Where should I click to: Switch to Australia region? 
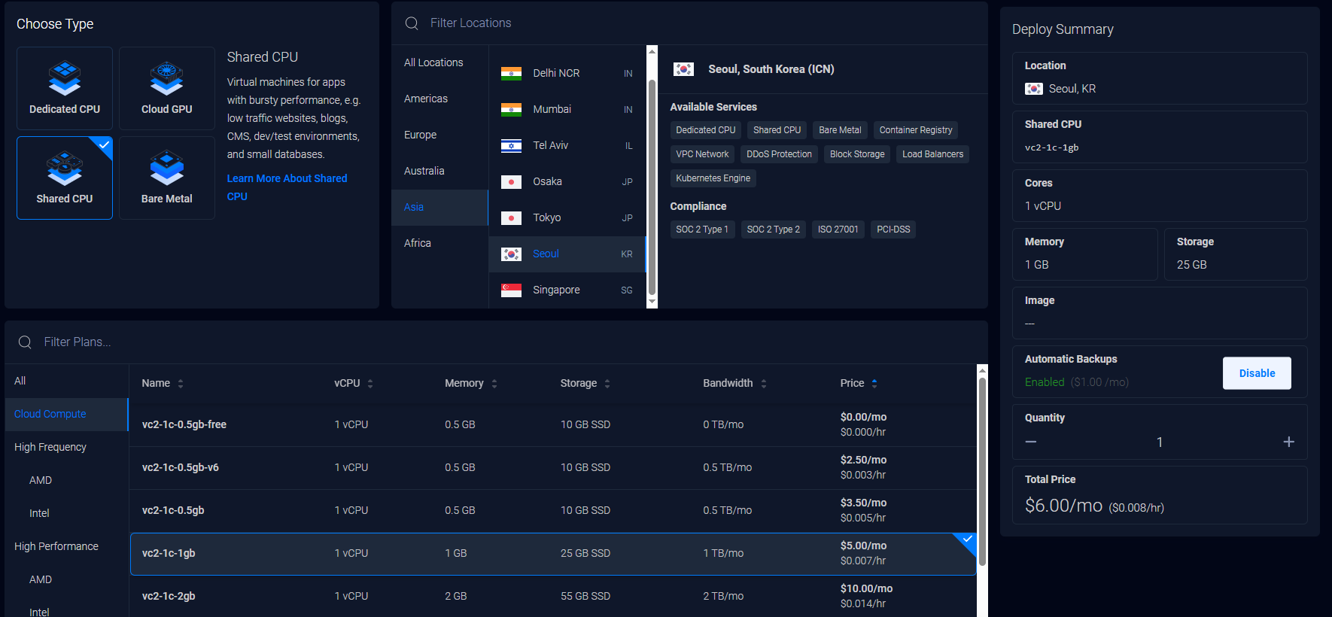point(439,172)
